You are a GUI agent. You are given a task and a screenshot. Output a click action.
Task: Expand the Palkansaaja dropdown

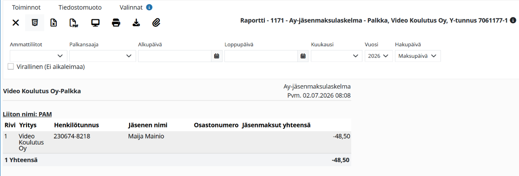pos(103,56)
